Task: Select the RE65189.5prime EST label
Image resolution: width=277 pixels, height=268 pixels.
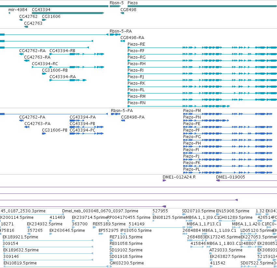Action: pyautogui.click(x=109, y=224)
